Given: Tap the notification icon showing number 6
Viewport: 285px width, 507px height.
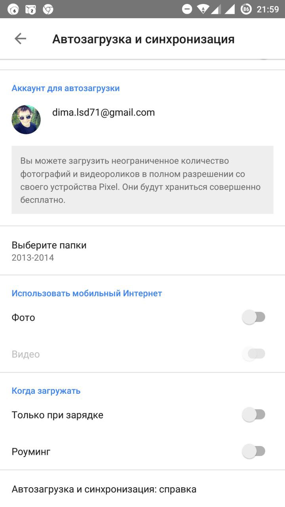Looking at the screenshot, I should click(x=13, y=10).
